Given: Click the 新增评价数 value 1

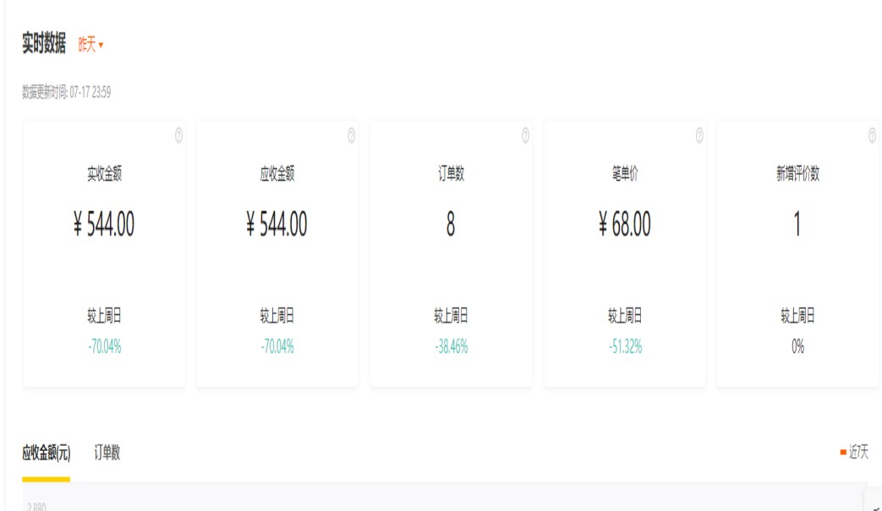Looking at the screenshot, I should pyautogui.click(x=797, y=225).
